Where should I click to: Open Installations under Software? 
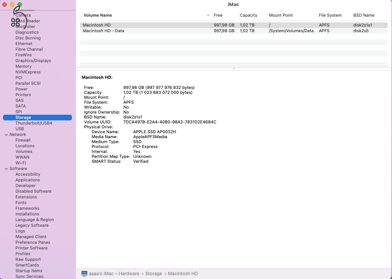(27, 214)
